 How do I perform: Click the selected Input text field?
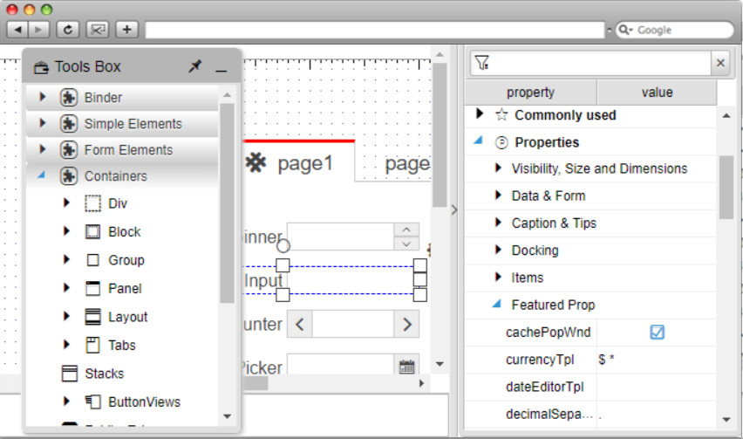pyautogui.click(x=353, y=280)
